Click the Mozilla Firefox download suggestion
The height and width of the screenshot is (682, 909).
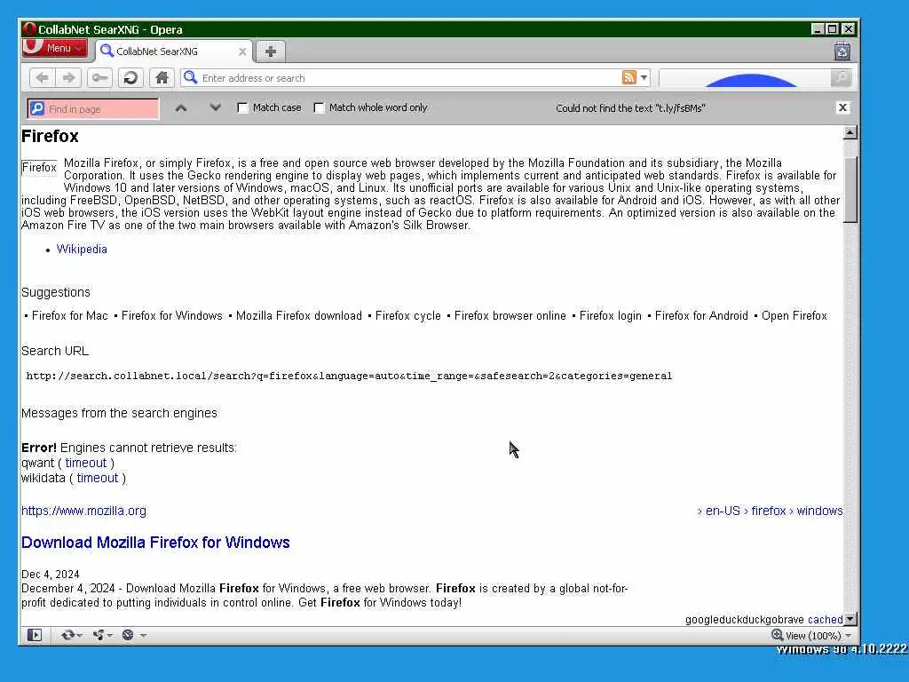tap(298, 315)
